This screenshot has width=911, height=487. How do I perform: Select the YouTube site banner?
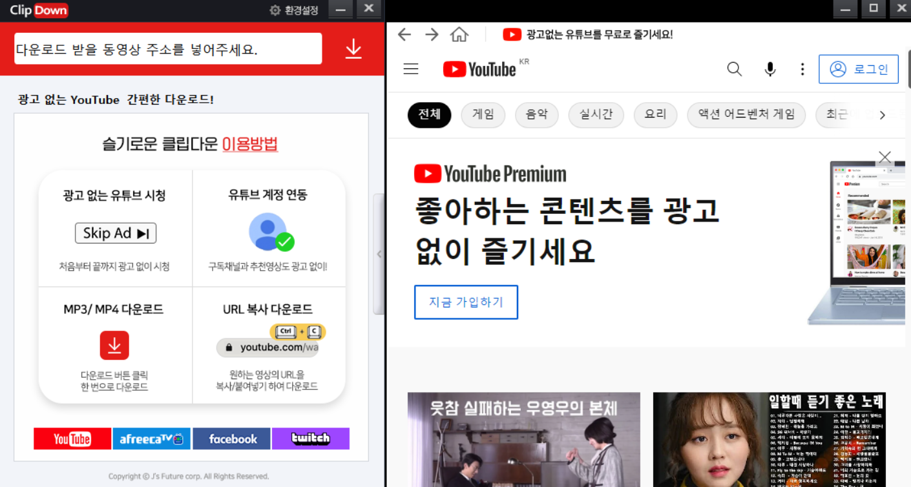pyautogui.click(x=72, y=439)
